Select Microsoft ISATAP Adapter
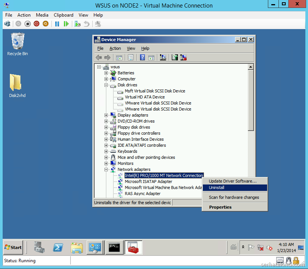Screen dimensions: 308x269 [148, 181]
